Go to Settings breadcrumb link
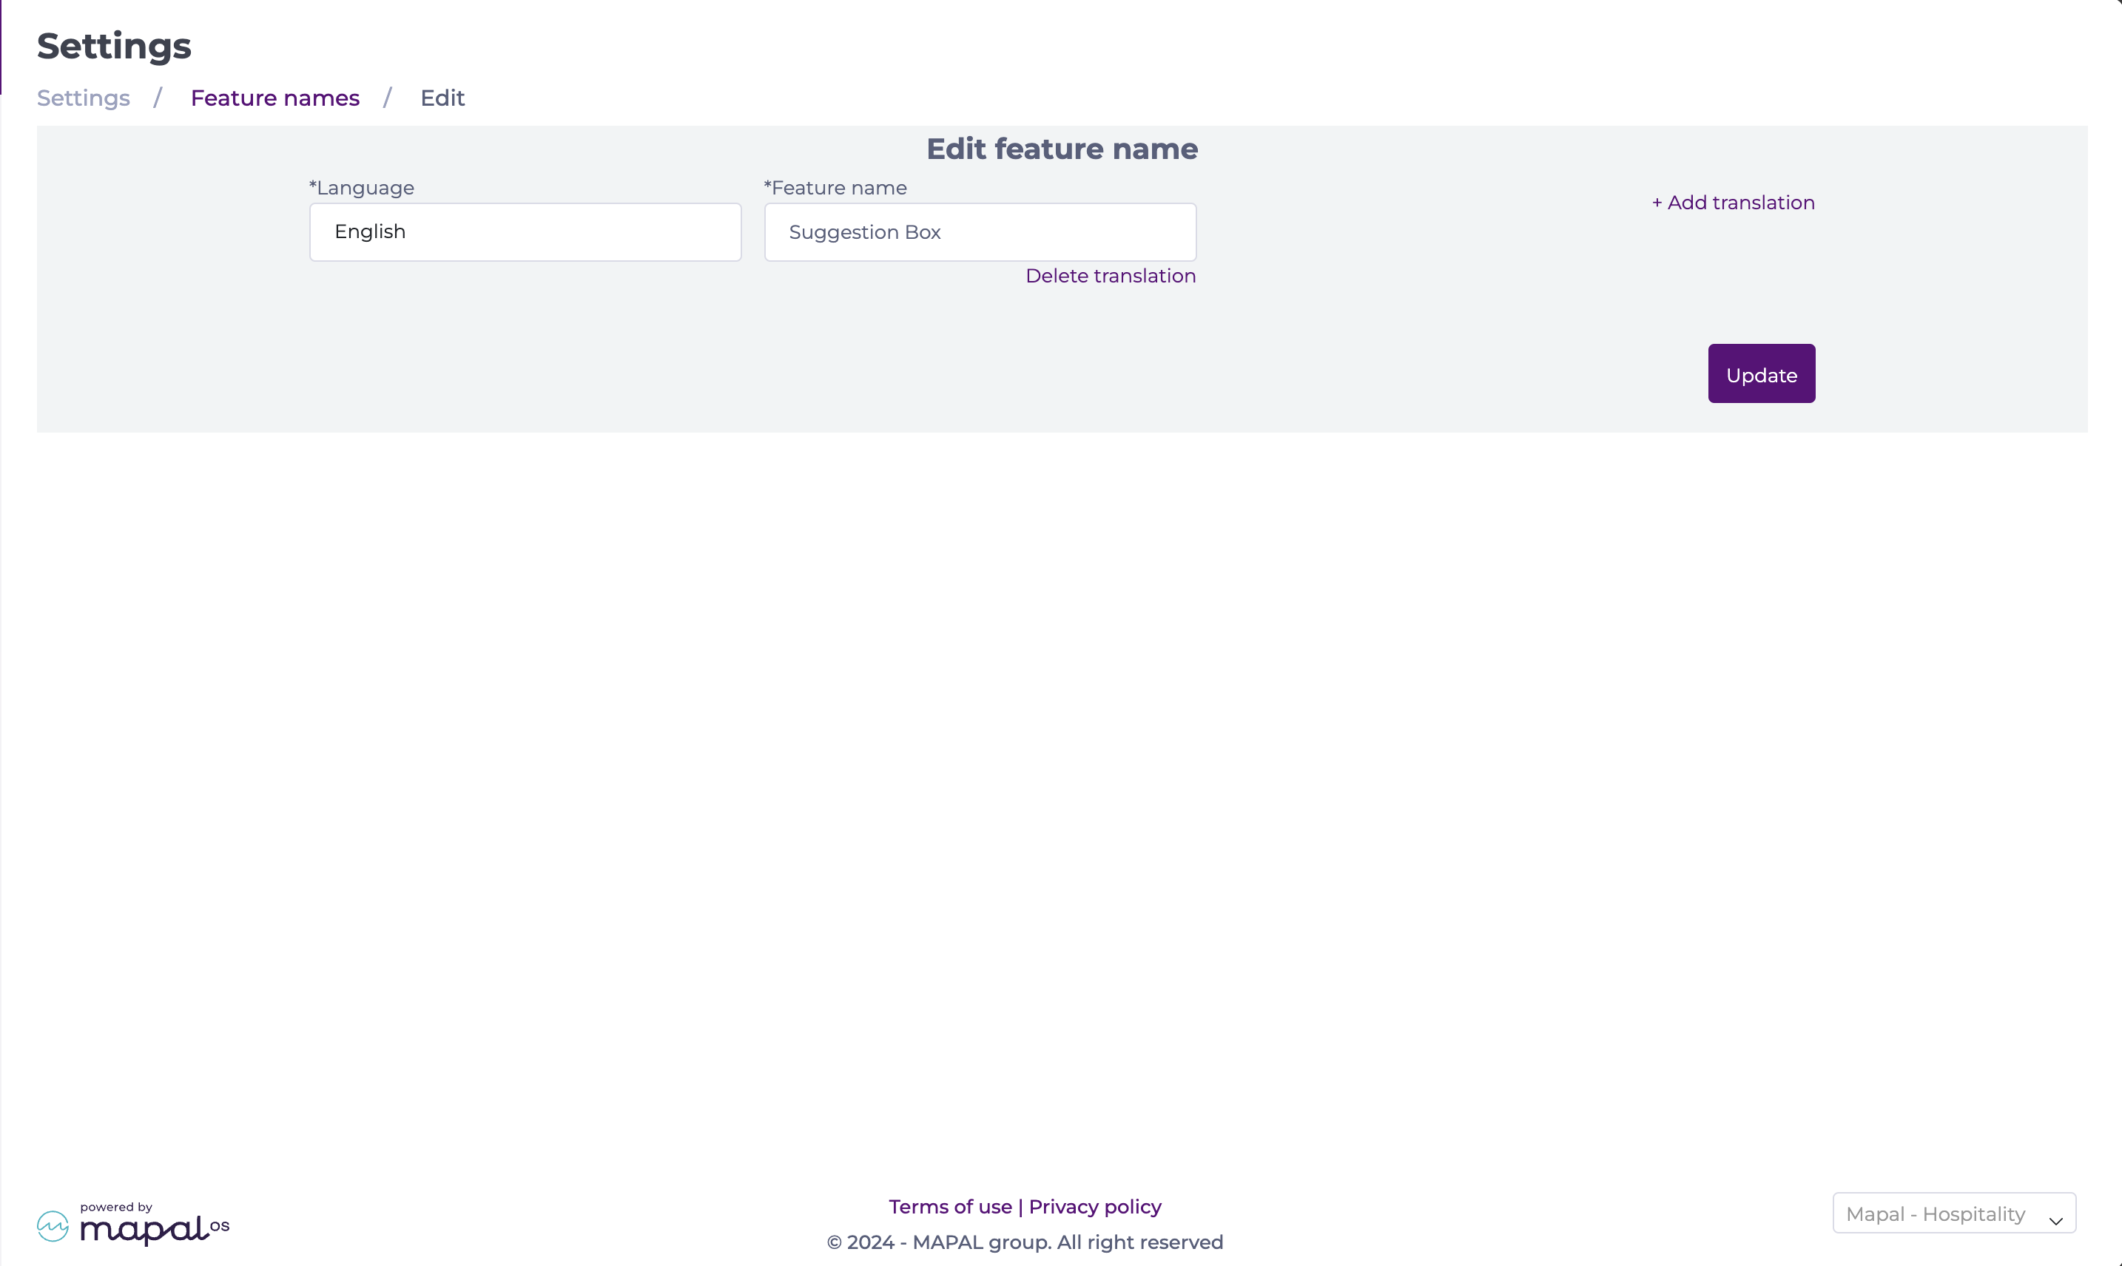 point(83,98)
